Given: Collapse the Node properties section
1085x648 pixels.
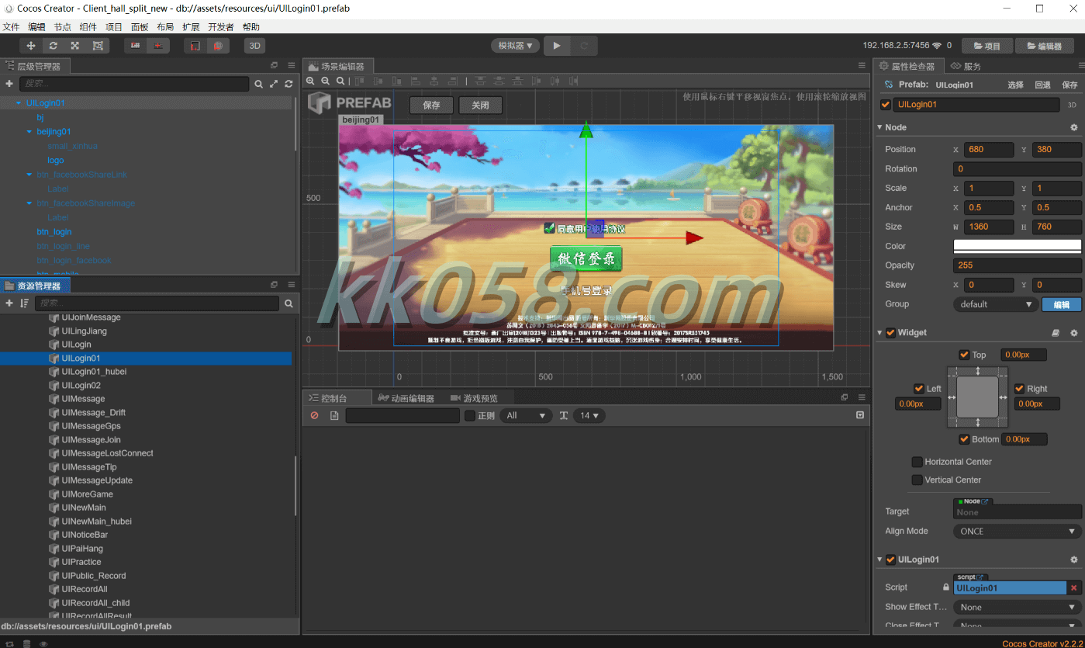Looking at the screenshot, I should click(x=879, y=127).
